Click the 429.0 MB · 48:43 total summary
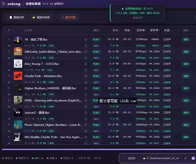The image size is (196, 164). coord(89,158)
